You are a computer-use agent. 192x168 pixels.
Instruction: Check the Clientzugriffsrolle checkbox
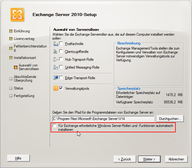click(x=61, y=51)
